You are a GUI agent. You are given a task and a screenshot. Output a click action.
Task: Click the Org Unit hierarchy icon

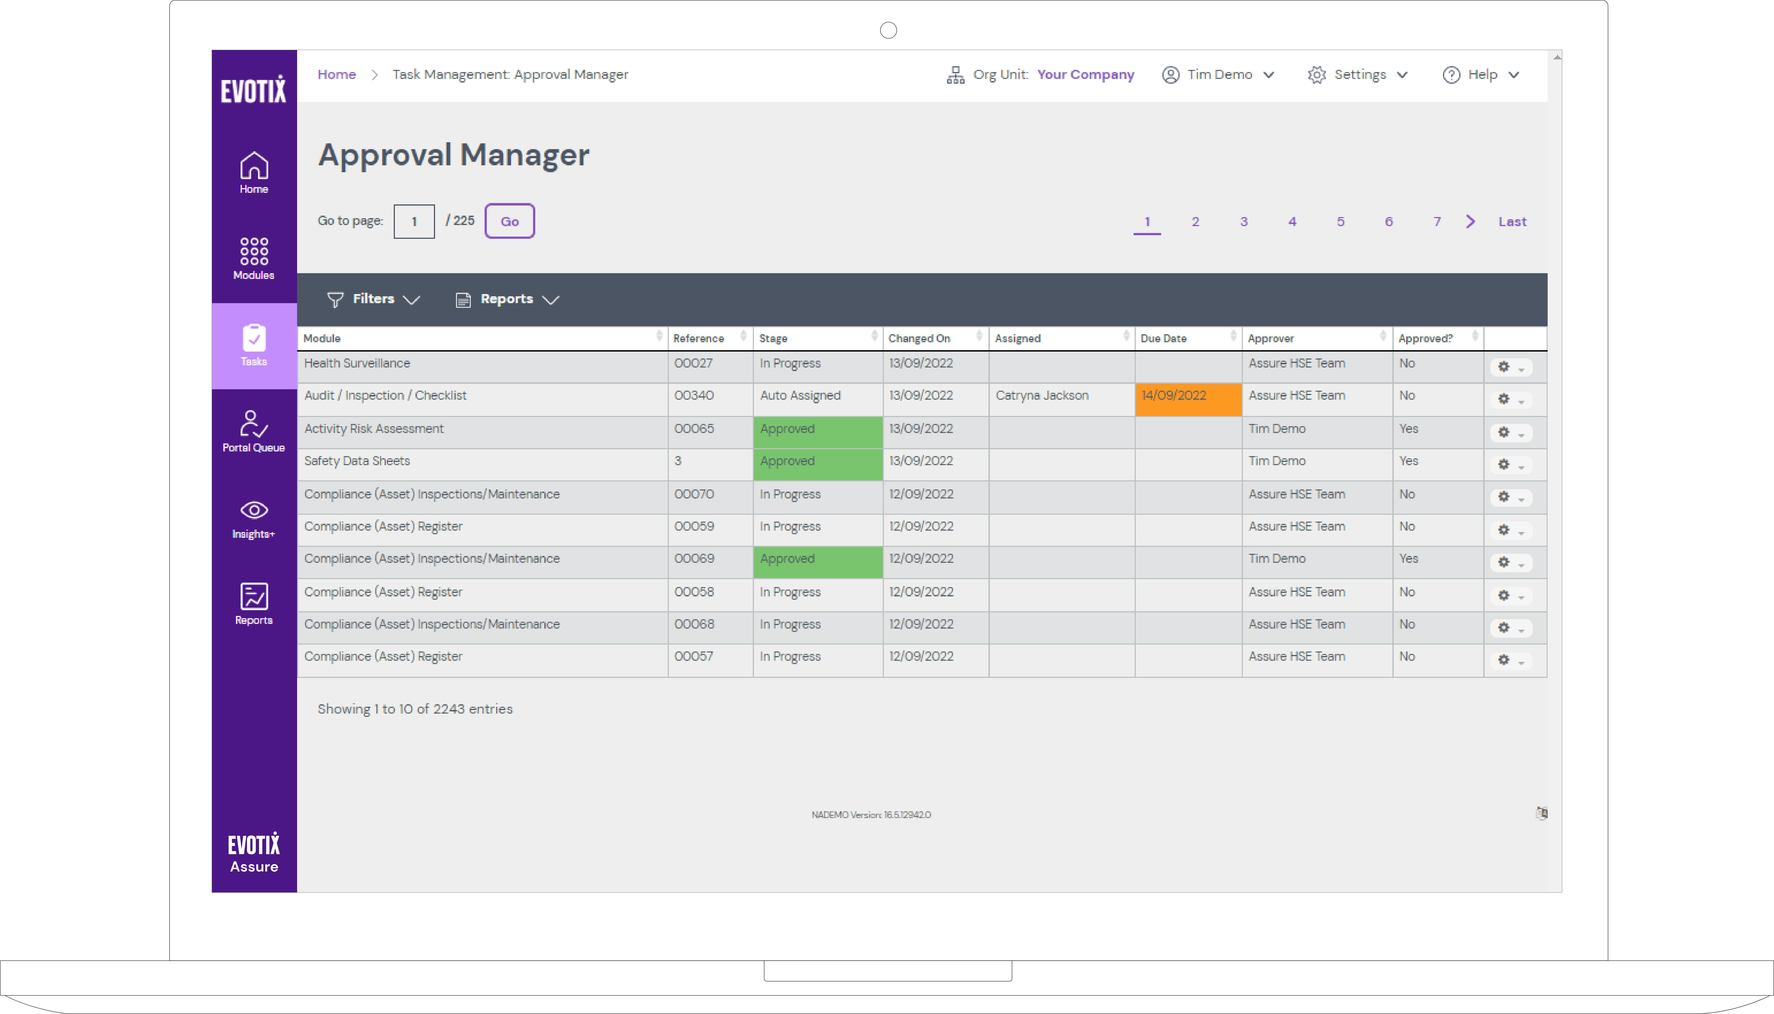pyautogui.click(x=956, y=75)
